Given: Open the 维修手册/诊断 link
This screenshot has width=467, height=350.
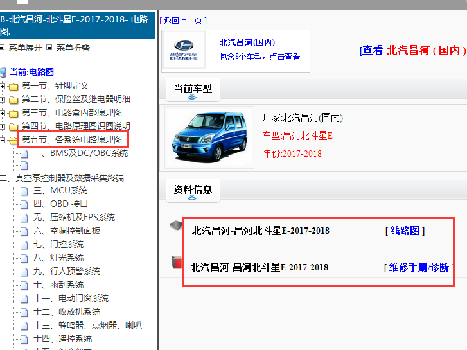Looking at the screenshot, I should pyautogui.click(x=419, y=268).
